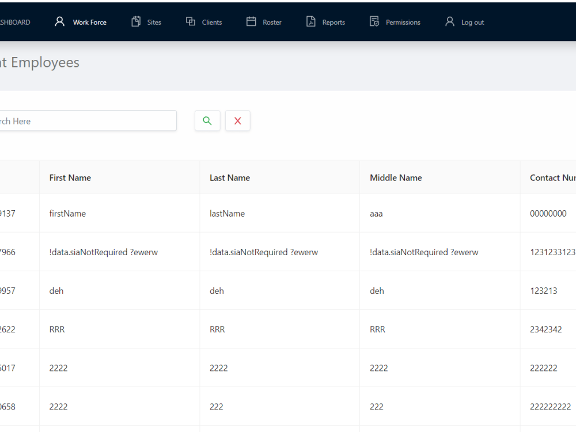The image size is (576, 432).
Task: Go to Sites menu item
Action: 154,22
